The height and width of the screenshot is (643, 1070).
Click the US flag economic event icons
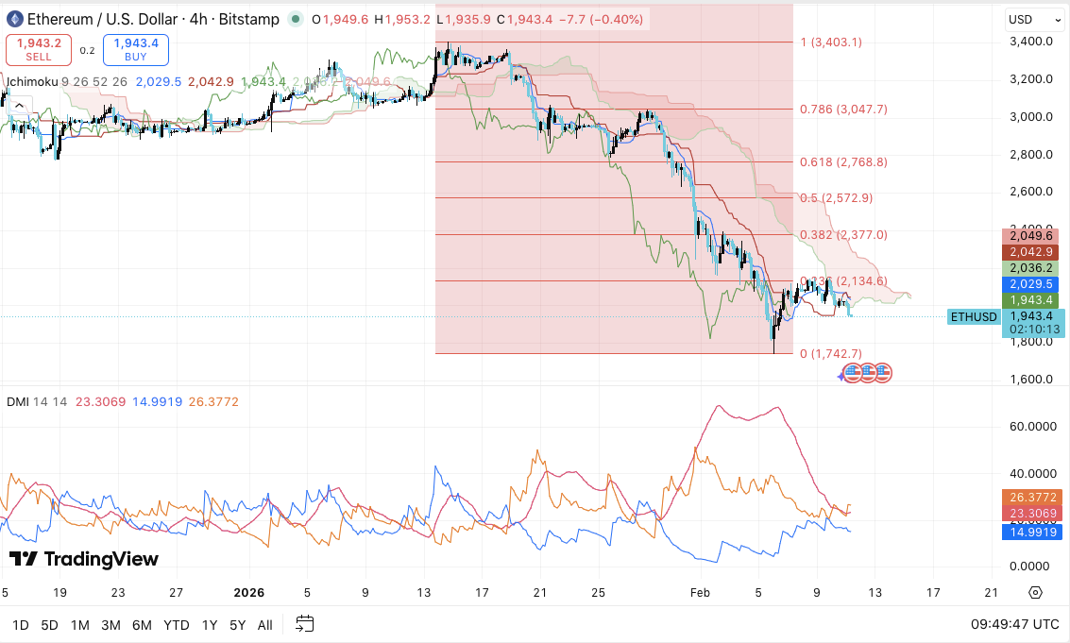pyautogui.click(x=866, y=373)
